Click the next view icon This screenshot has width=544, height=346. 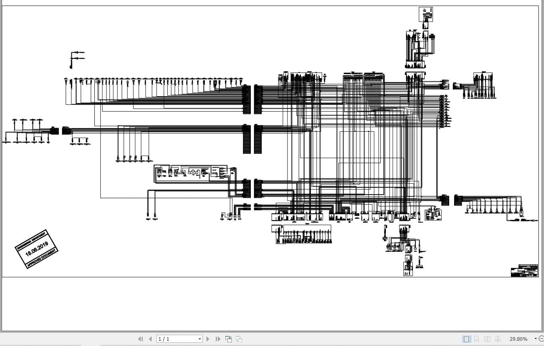[x=239, y=339]
